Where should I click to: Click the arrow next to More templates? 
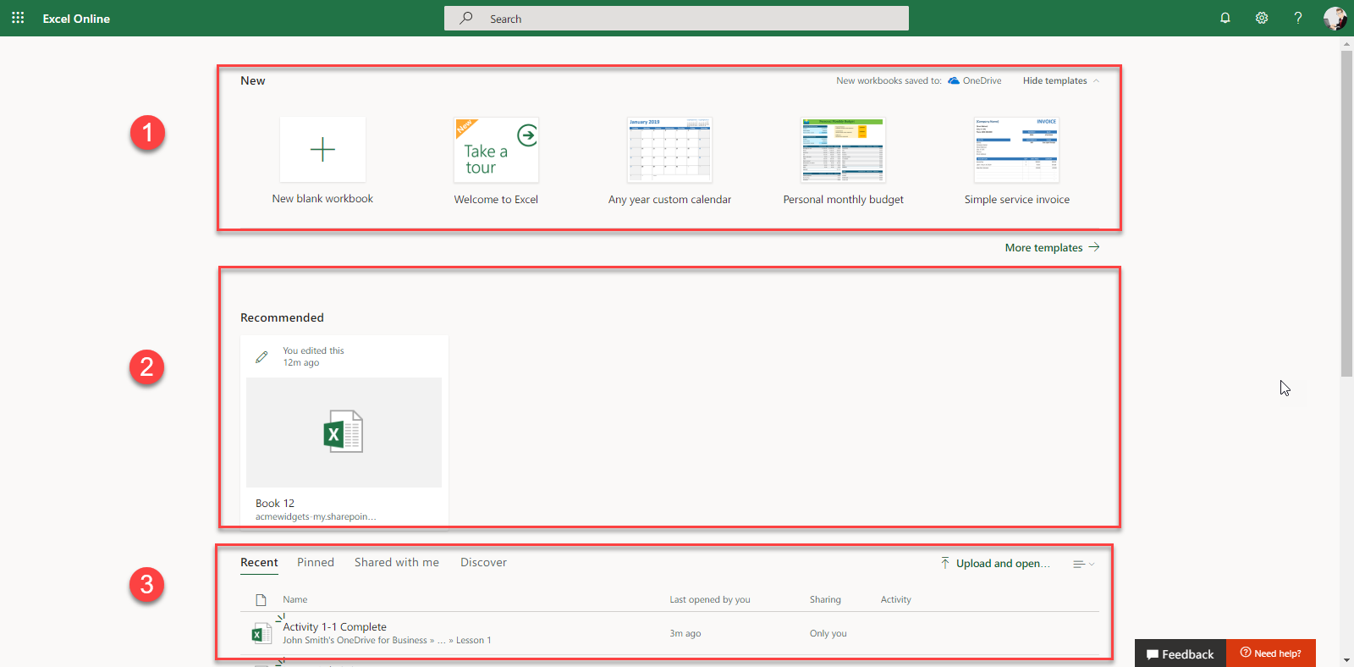point(1094,247)
